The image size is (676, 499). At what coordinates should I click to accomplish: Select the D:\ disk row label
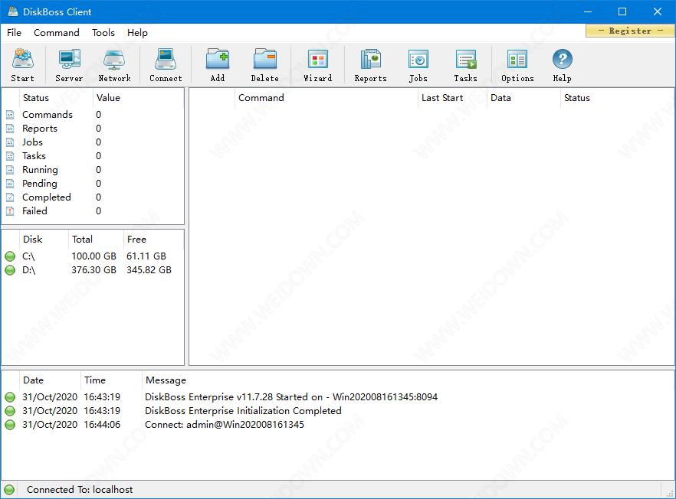click(29, 270)
